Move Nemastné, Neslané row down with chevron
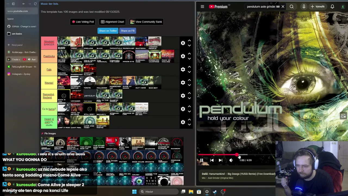The width and height of the screenshot is (348, 196). [x=189, y=99]
